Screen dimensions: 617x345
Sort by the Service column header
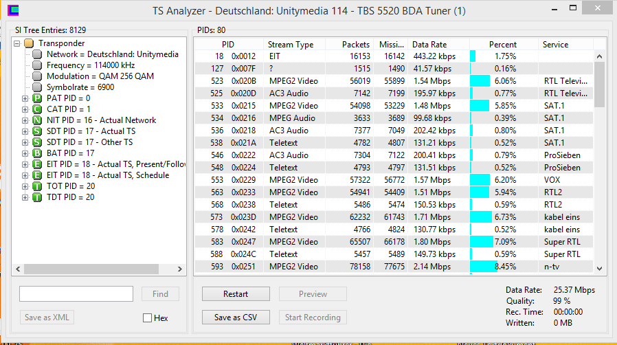point(565,45)
